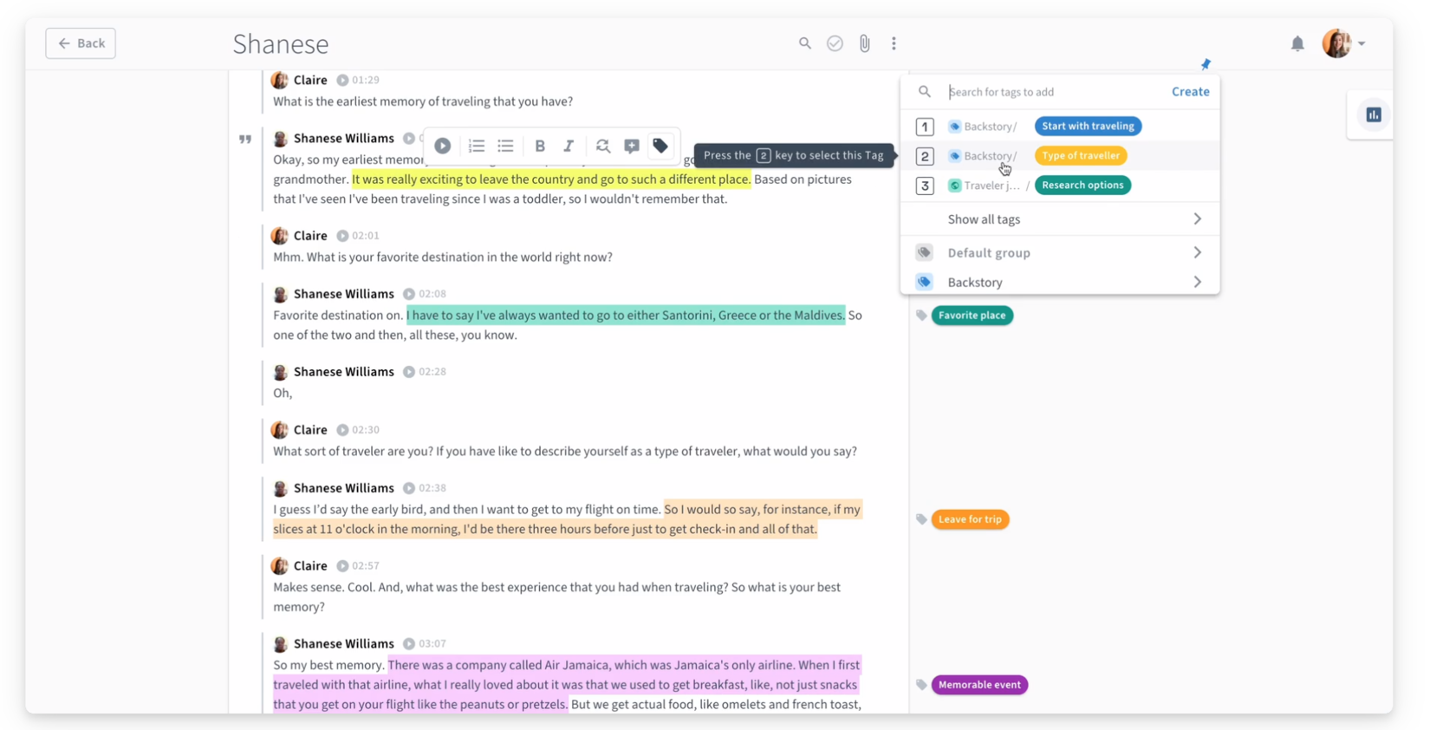1456x730 pixels.
Task: Click the Backstory group tag icon
Action: (x=925, y=282)
